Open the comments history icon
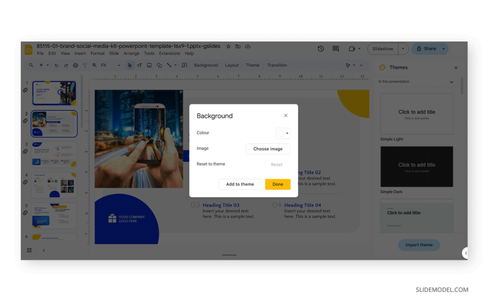This screenshot has height=302, width=488. [x=335, y=49]
